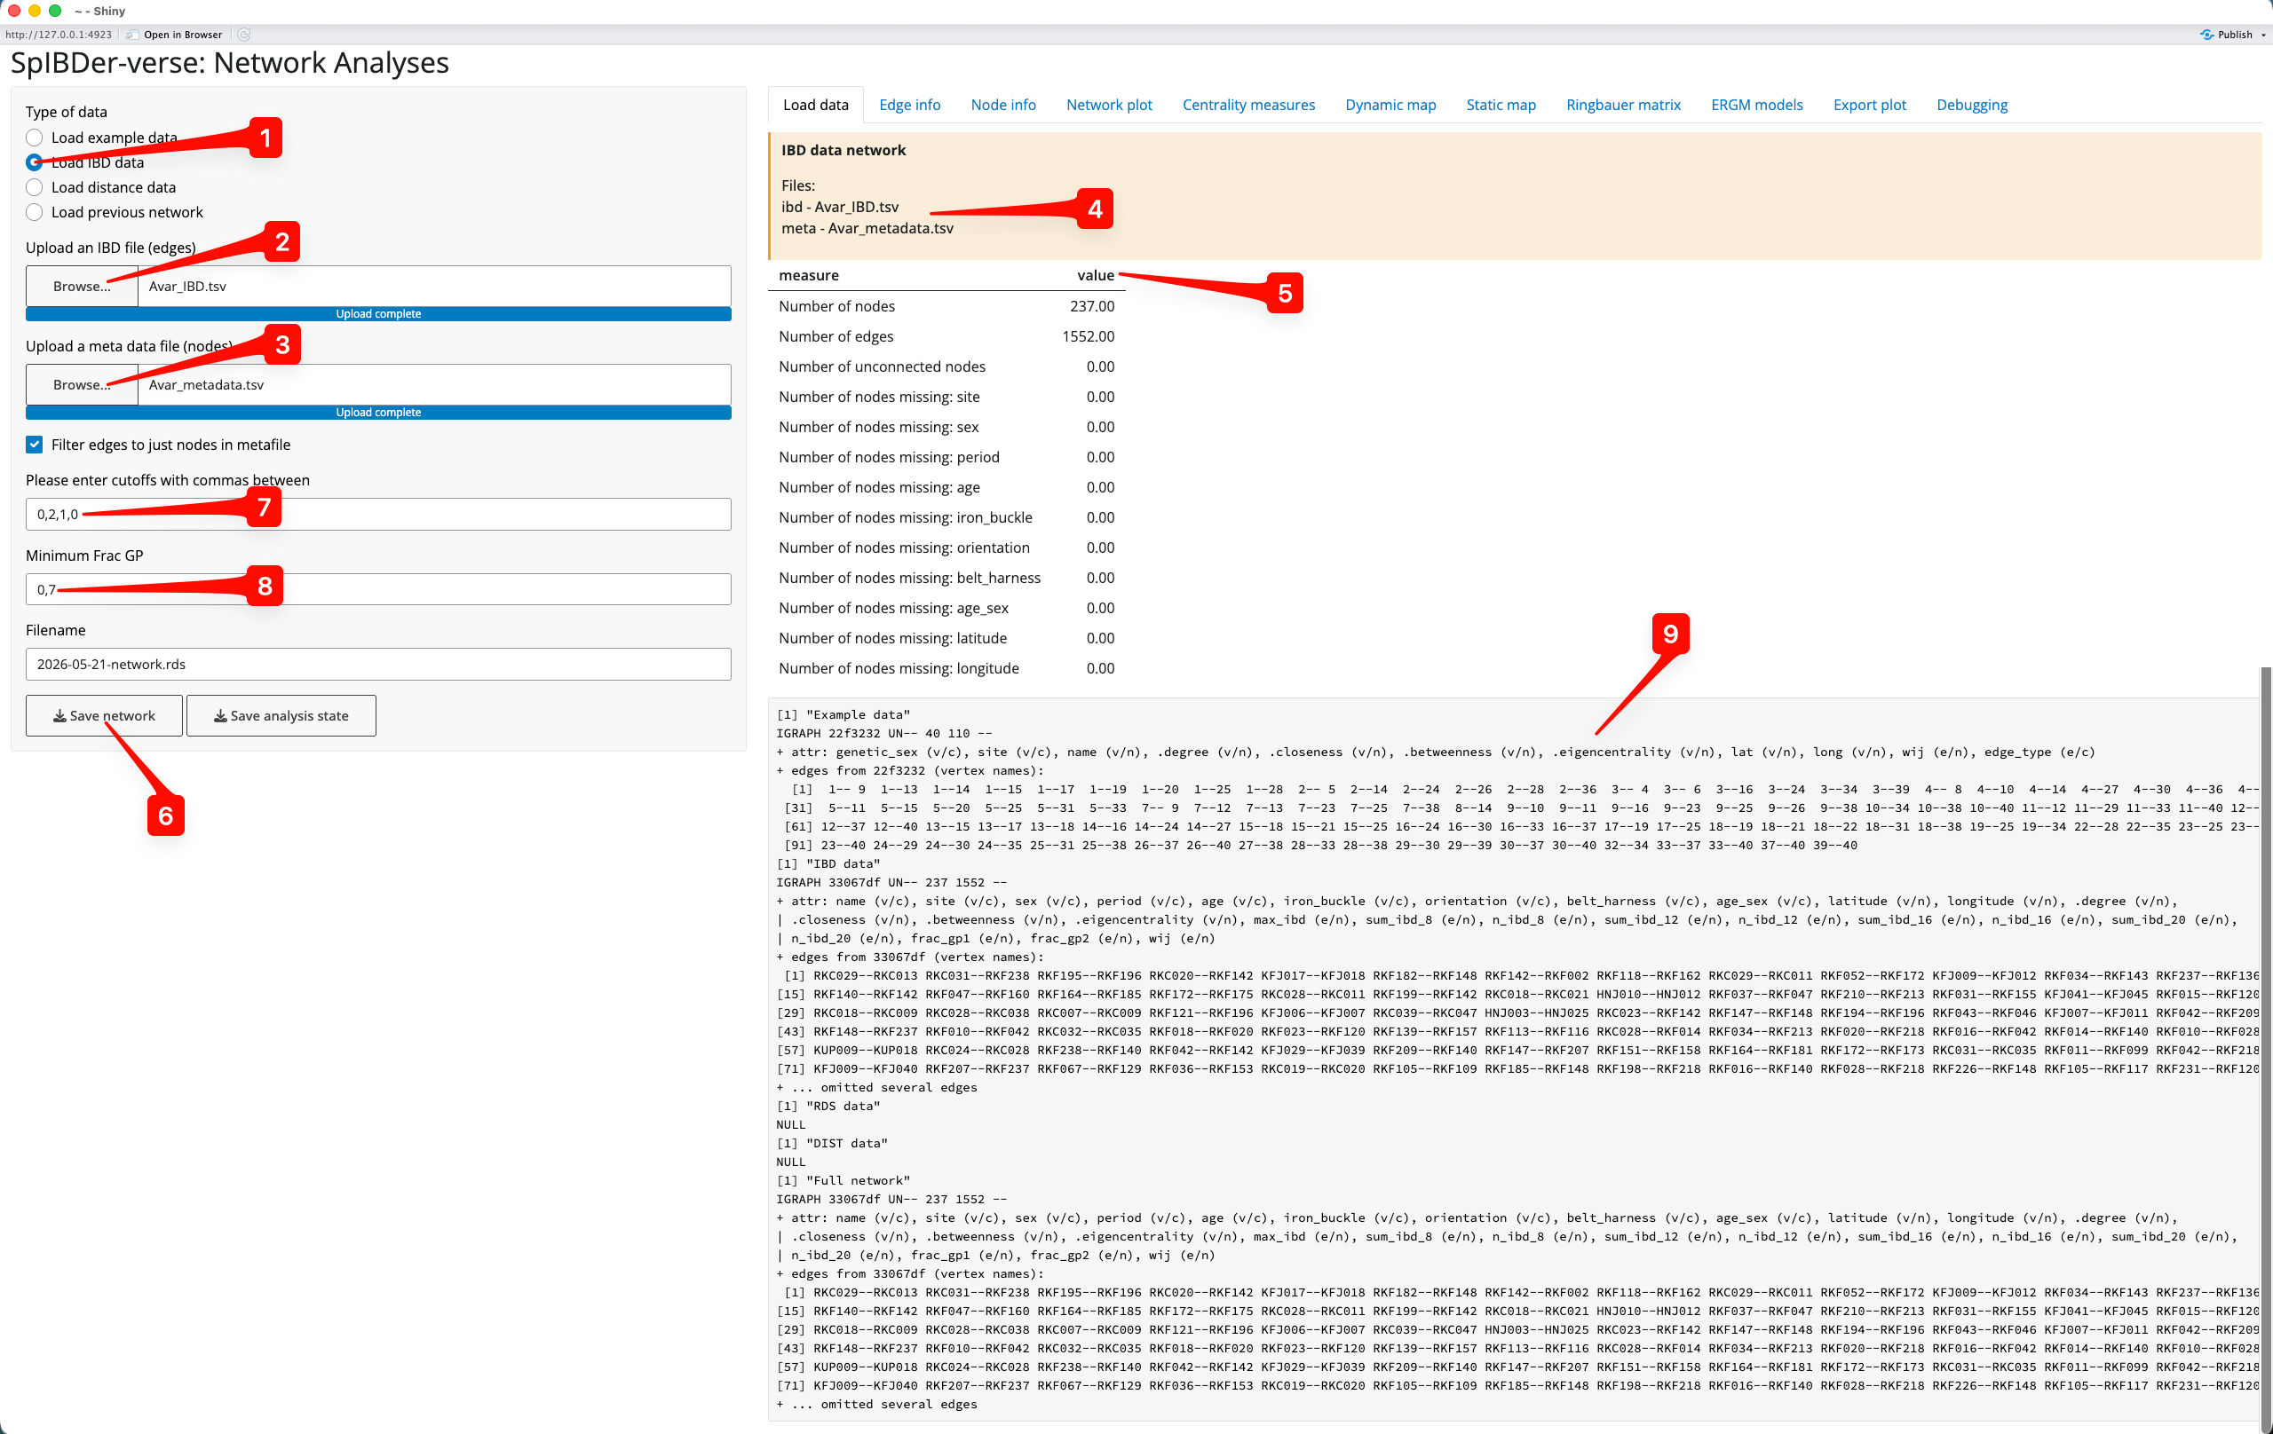This screenshot has height=1434, width=2273.
Task: Click the 'ibd - Avar_IBD.tsv' file text
Action: [839, 207]
